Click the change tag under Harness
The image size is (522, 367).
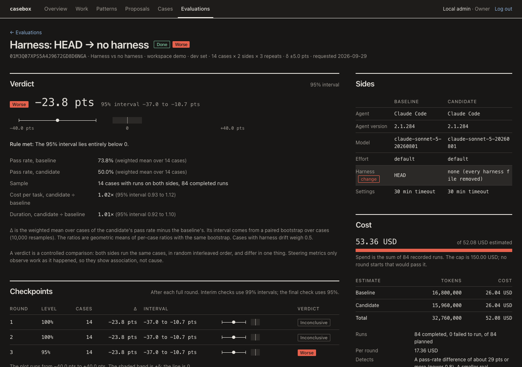click(x=369, y=179)
